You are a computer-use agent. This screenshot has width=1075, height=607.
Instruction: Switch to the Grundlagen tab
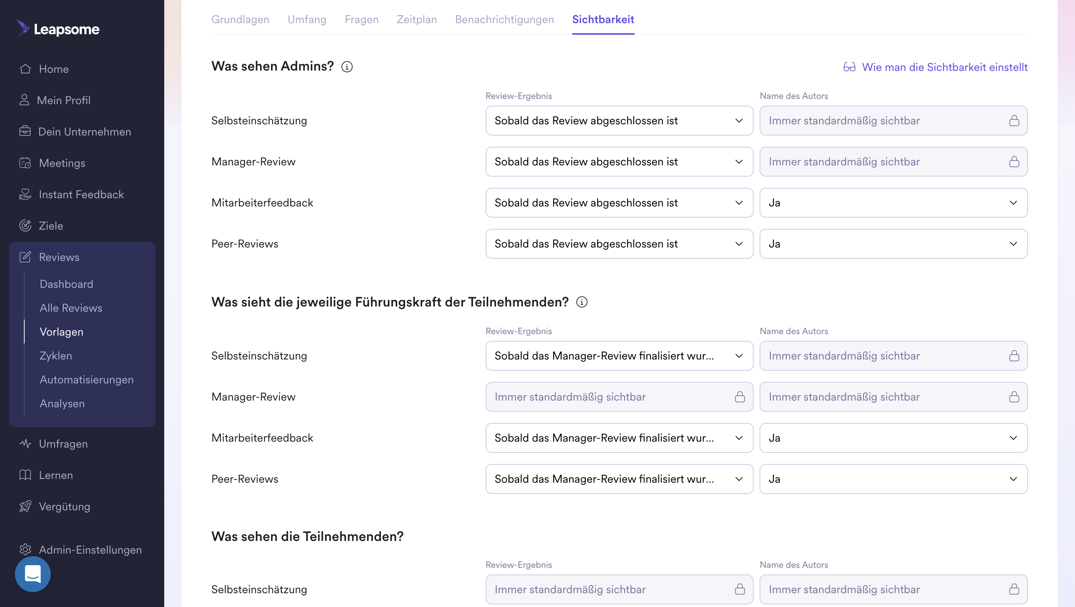[x=240, y=19]
